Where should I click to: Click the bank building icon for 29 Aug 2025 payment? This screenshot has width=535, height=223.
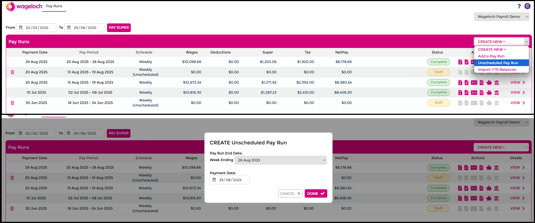[496, 168]
